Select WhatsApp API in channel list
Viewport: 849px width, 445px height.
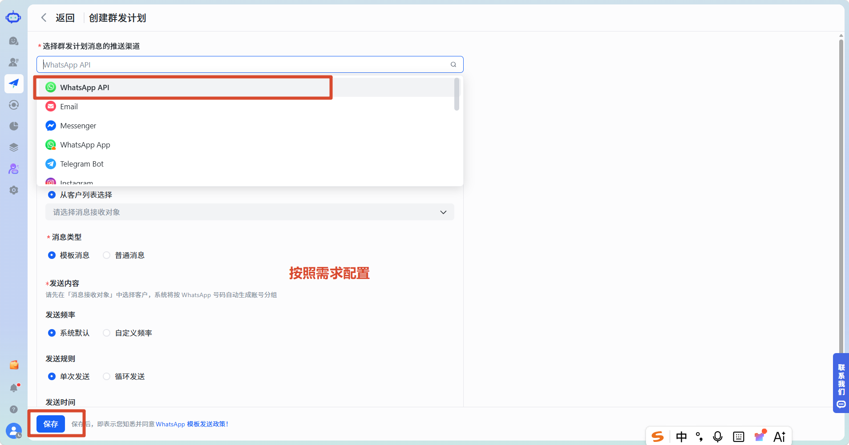[x=250, y=87]
